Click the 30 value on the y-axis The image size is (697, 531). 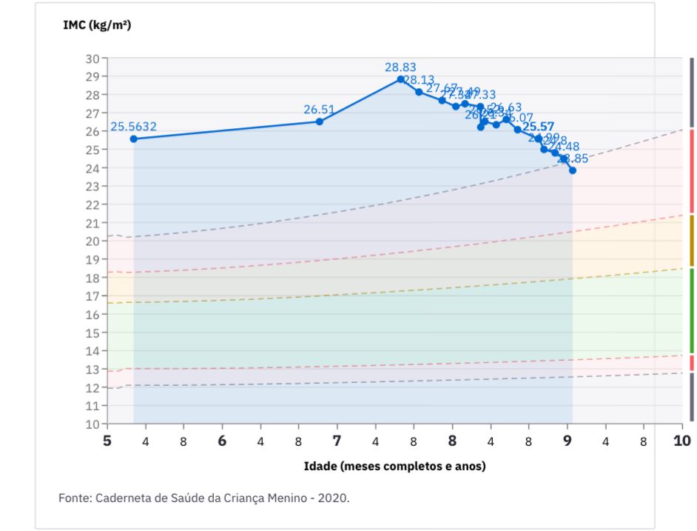(x=92, y=59)
